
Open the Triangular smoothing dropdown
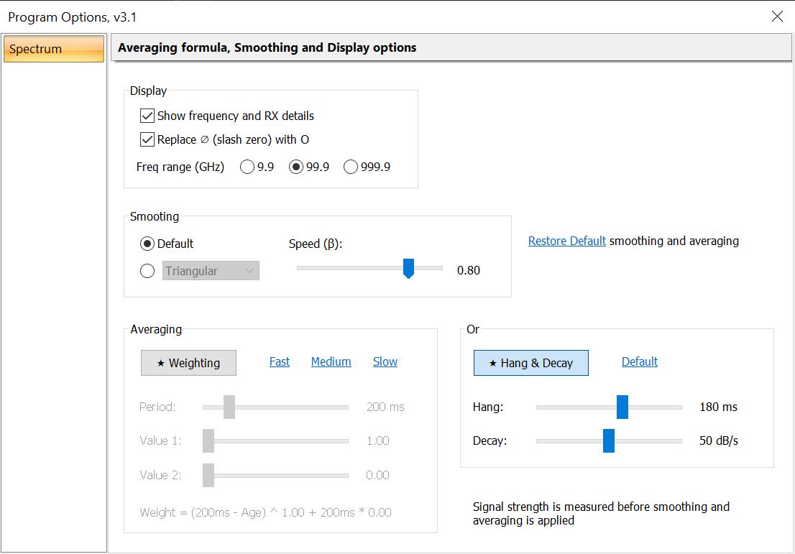pyautogui.click(x=211, y=271)
